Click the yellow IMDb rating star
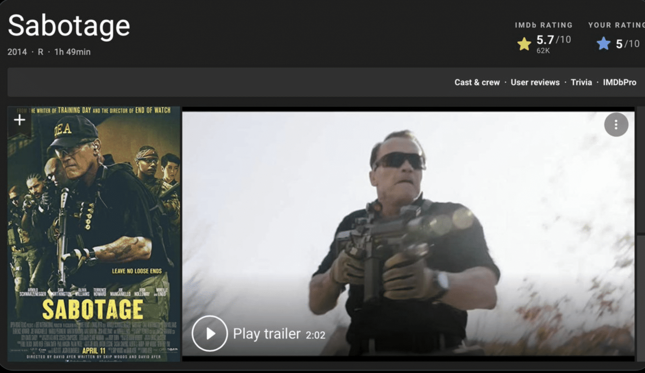645x373 pixels. pos(524,44)
